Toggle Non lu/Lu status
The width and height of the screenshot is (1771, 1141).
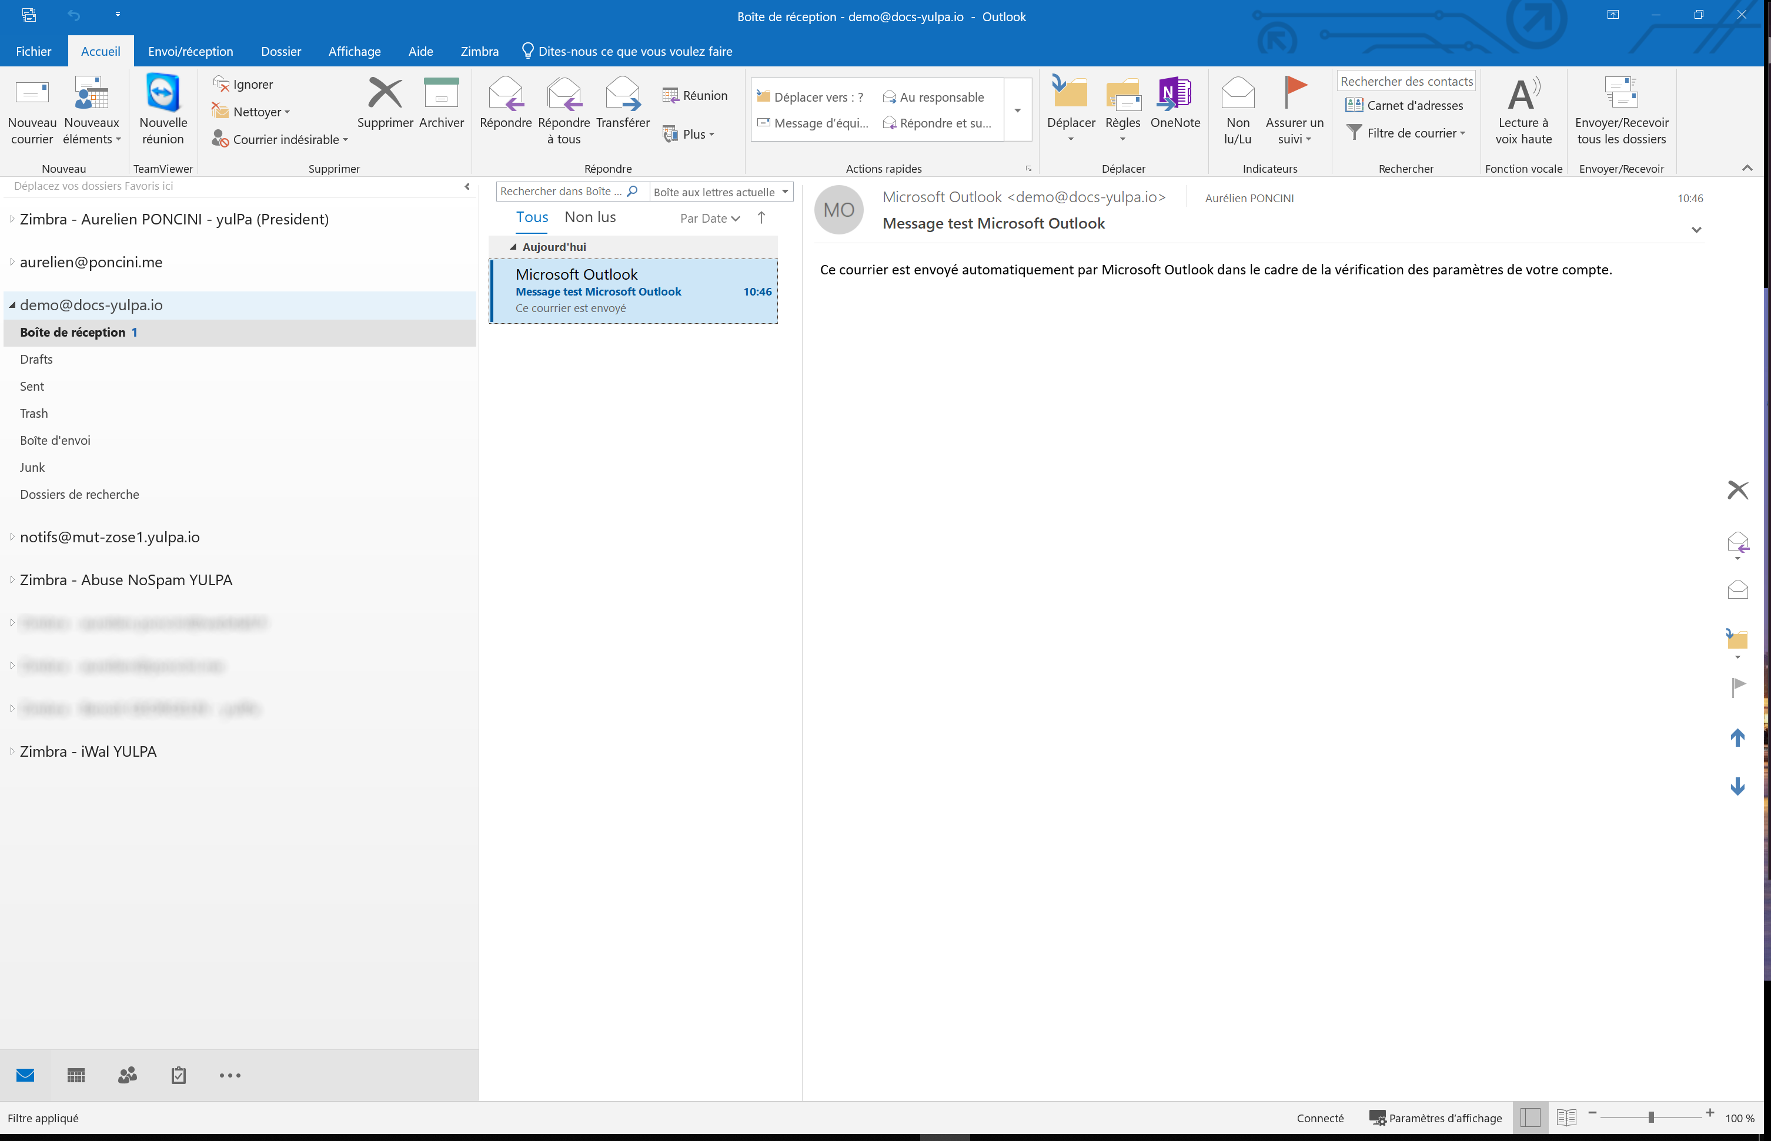(x=1237, y=110)
